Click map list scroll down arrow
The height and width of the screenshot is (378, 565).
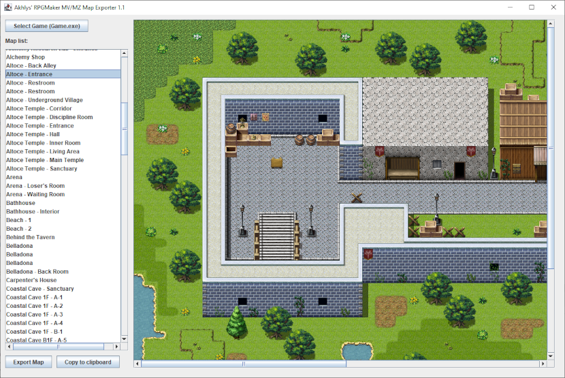tap(125, 339)
